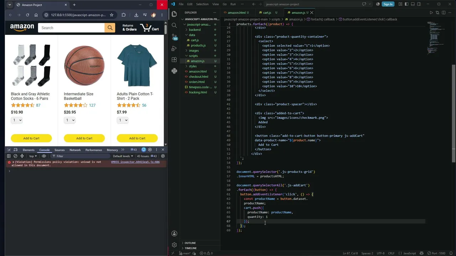Go to the browser home page
Image resolution: width=456 pixels, height=256 pixels.
[36, 15]
